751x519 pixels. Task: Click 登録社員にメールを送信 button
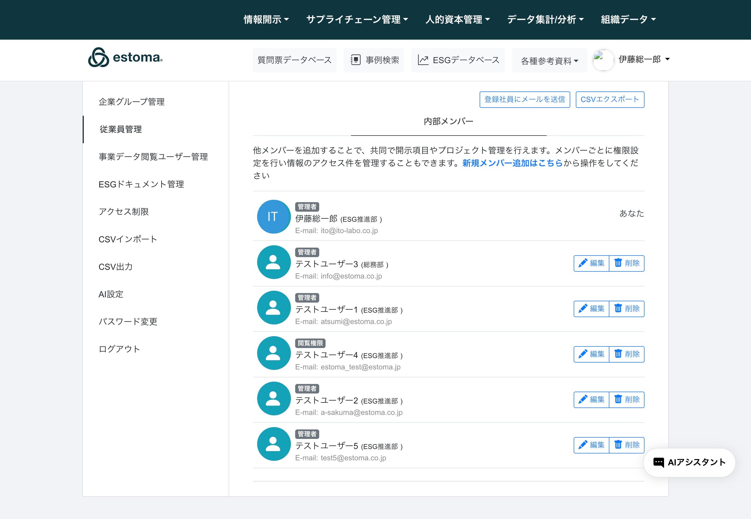pos(524,100)
